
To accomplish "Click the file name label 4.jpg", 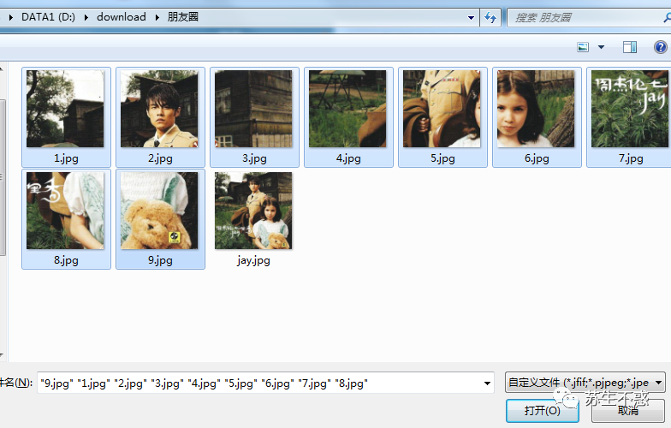I will [348, 158].
